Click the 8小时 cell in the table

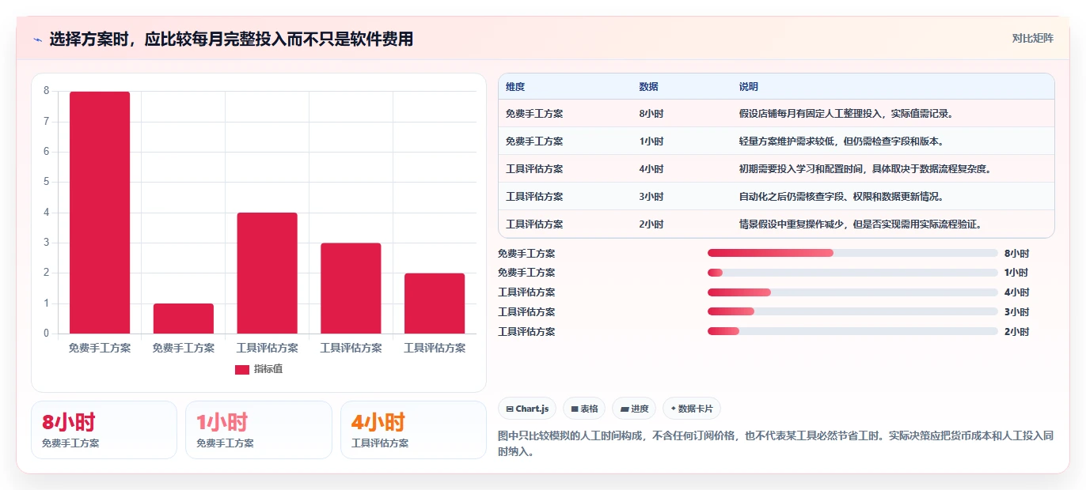point(651,114)
